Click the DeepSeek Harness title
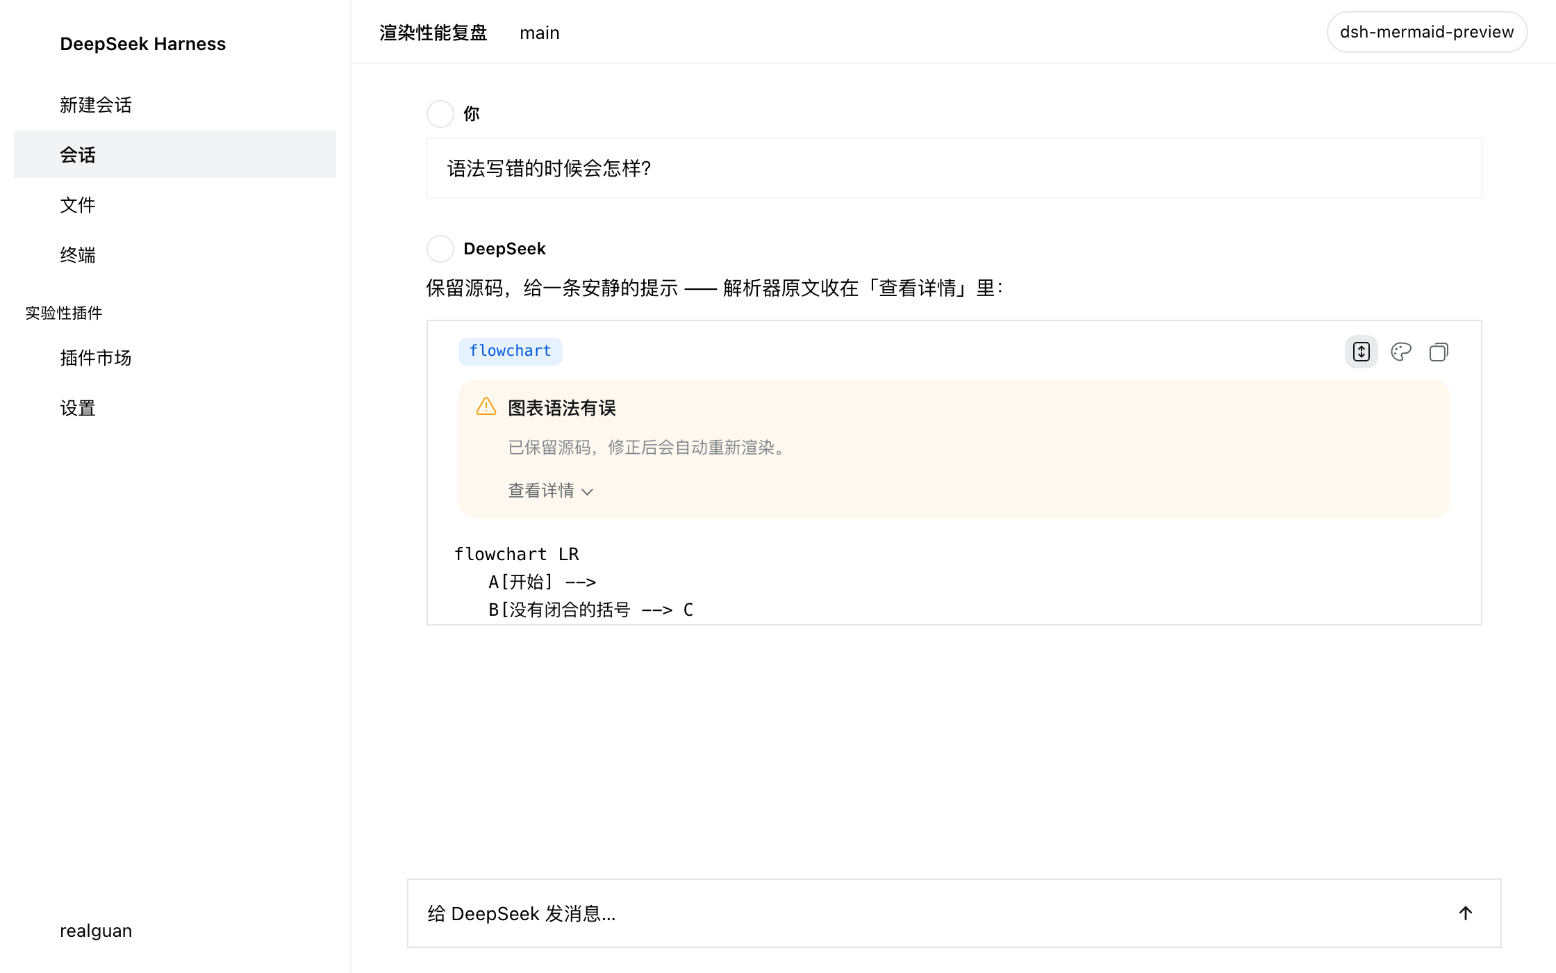This screenshot has width=1556, height=973. (x=143, y=44)
